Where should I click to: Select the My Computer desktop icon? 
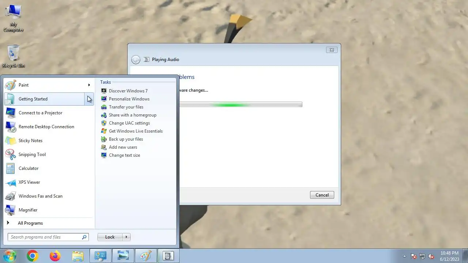[x=14, y=18]
